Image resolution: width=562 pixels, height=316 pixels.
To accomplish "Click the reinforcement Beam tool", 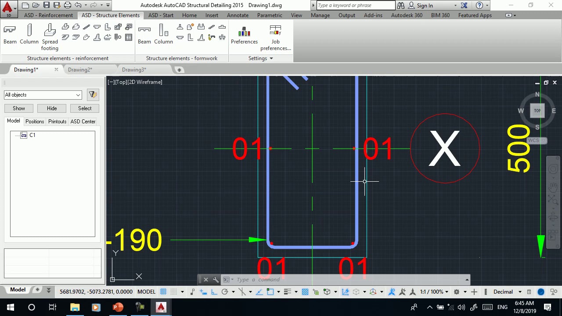I will point(10,34).
